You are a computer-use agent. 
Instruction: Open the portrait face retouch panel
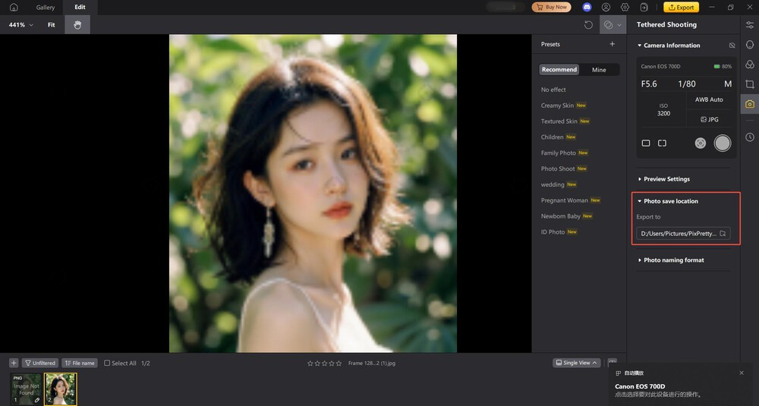point(749,45)
